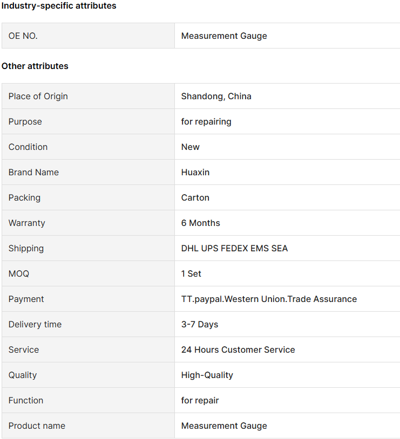Click the Product name label cell
This screenshot has height=439, width=400.
88,426
